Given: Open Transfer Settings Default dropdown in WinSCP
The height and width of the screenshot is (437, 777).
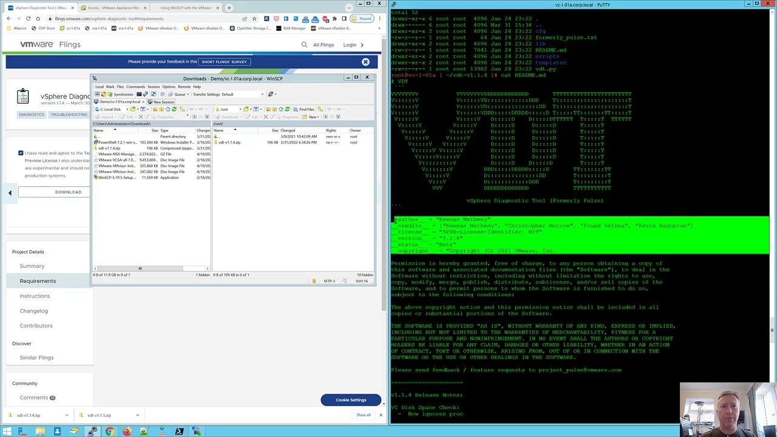Looking at the screenshot, I should point(243,94).
